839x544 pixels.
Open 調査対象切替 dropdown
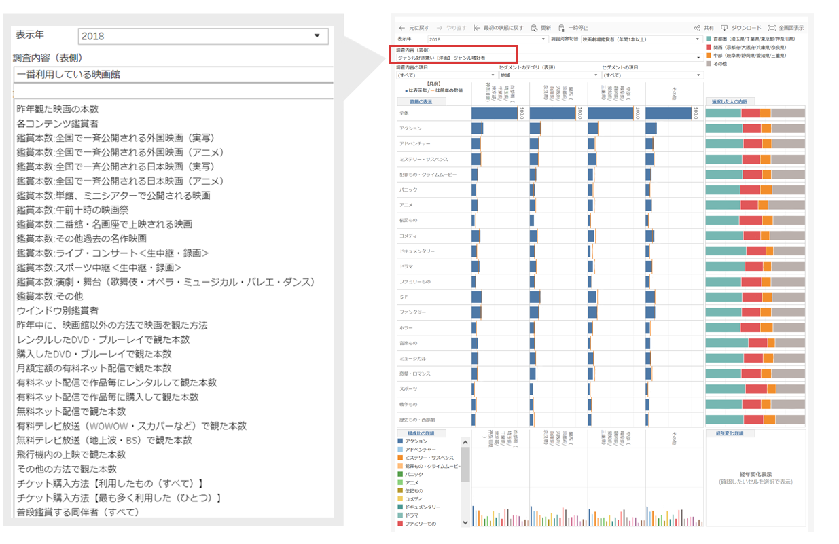[x=641, y=40]
